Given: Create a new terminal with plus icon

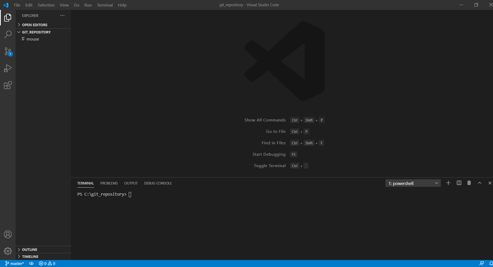Looking at the screenshot, I should point(448,183).
